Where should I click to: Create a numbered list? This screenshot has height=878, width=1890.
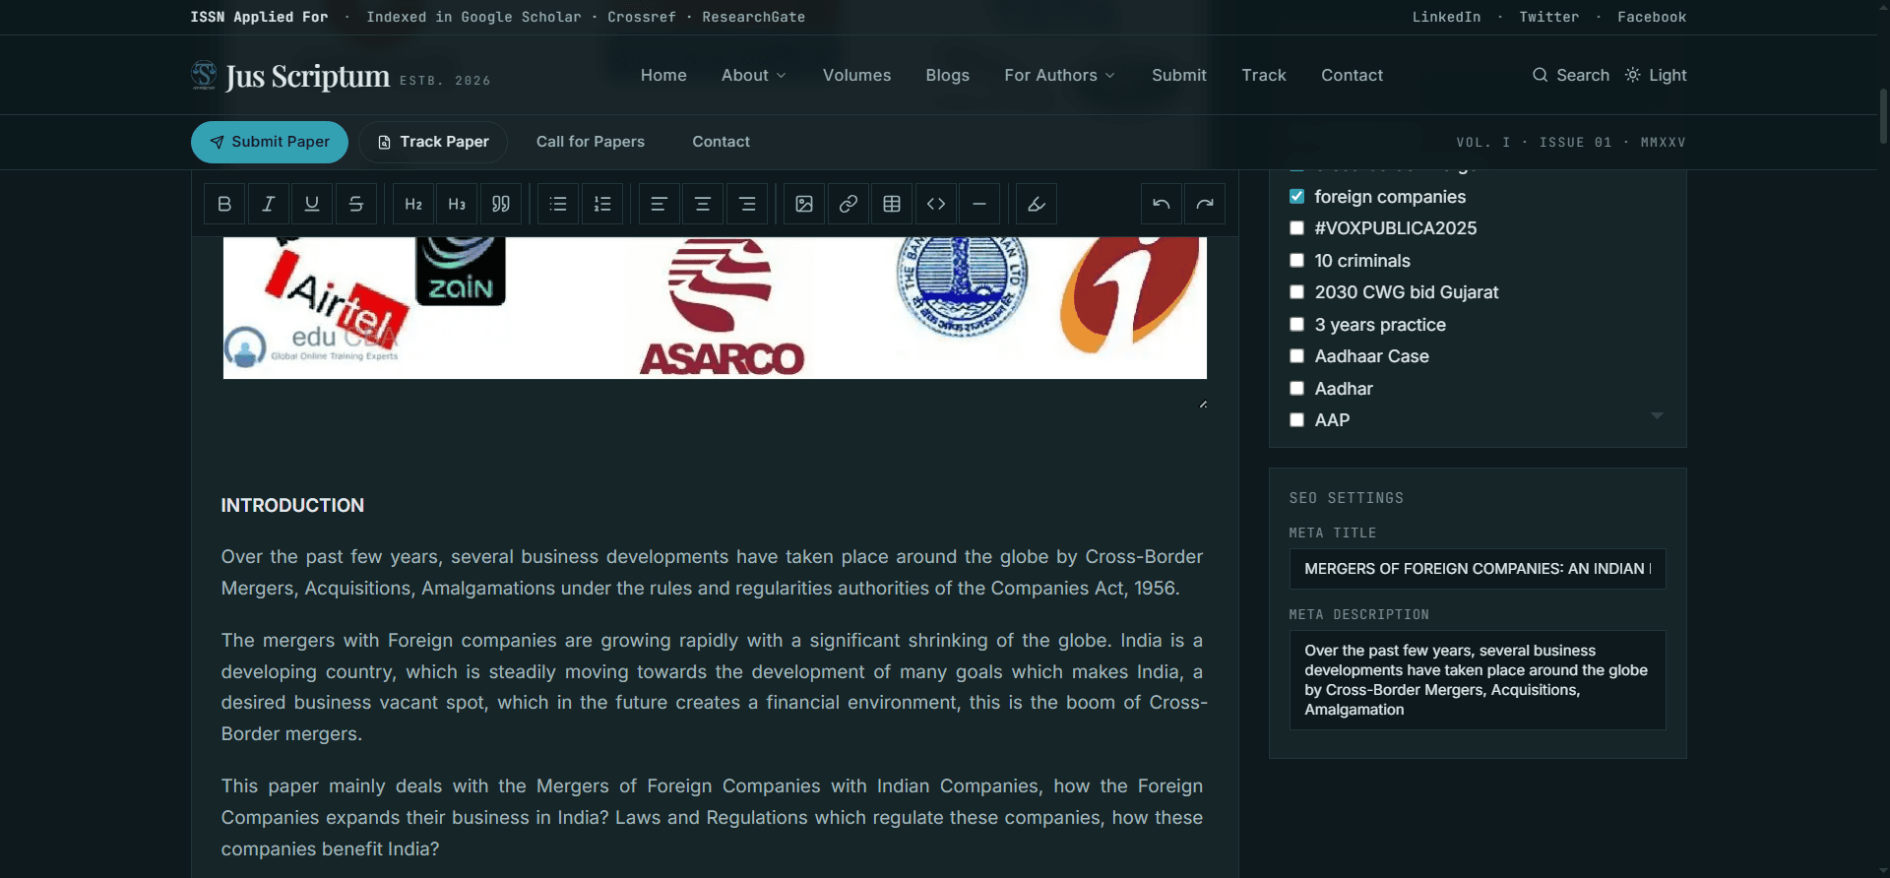[602, 204]
